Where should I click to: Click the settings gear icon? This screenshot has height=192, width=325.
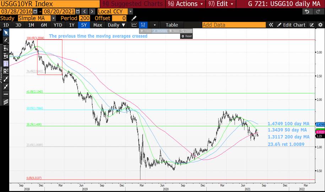point(320,25)
